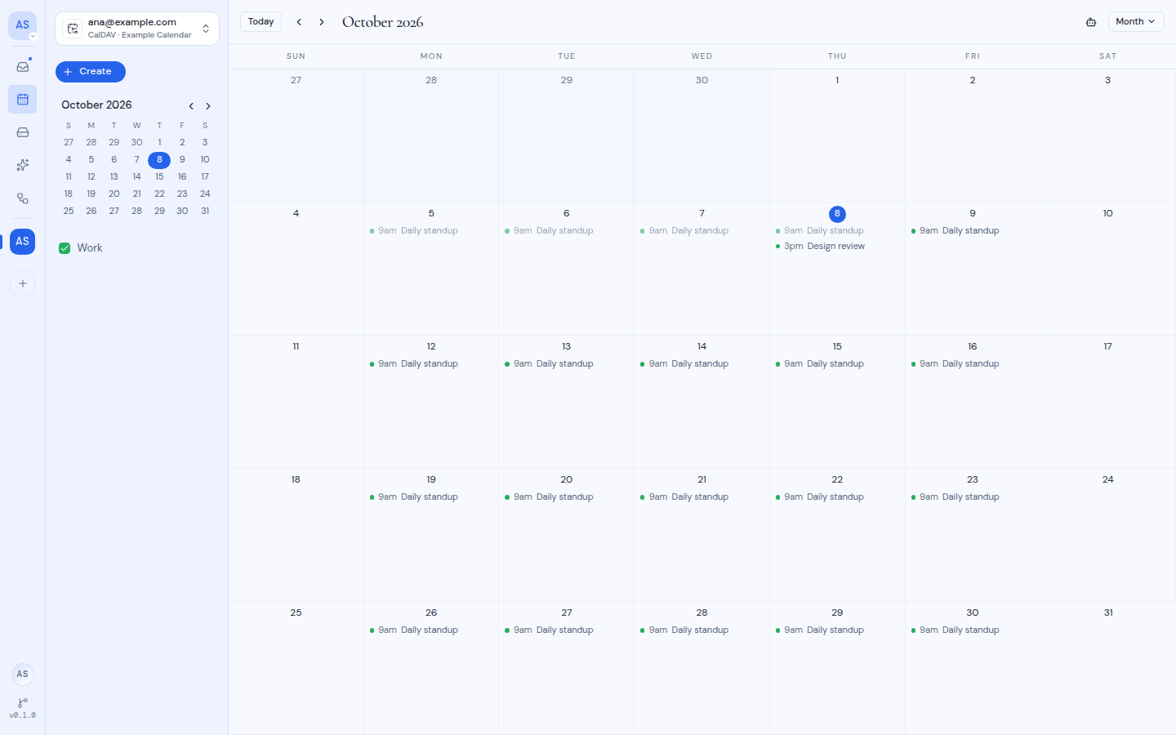Image resolution: width=1176 pixels, height=735 pixels.
Task: Go to next month in main toolbar
Action: coord(322,22)
